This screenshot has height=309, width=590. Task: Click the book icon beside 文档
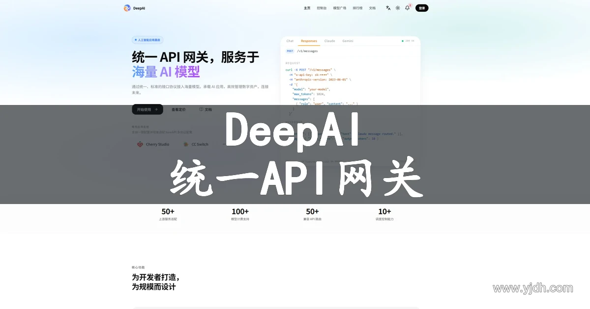(x=201, y=109)
